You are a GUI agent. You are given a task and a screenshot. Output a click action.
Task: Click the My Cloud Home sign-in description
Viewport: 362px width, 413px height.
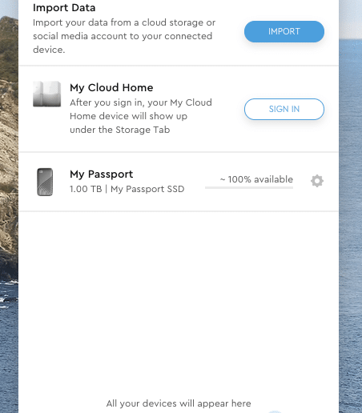point(141,116)
